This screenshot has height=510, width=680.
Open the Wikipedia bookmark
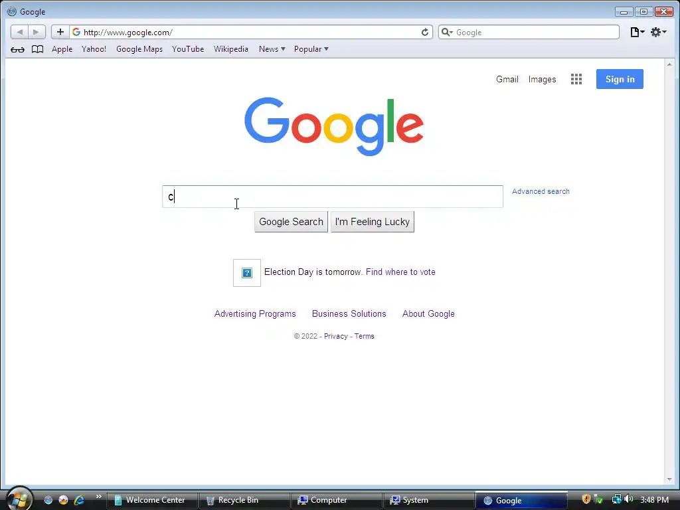(x=230, y=49)
